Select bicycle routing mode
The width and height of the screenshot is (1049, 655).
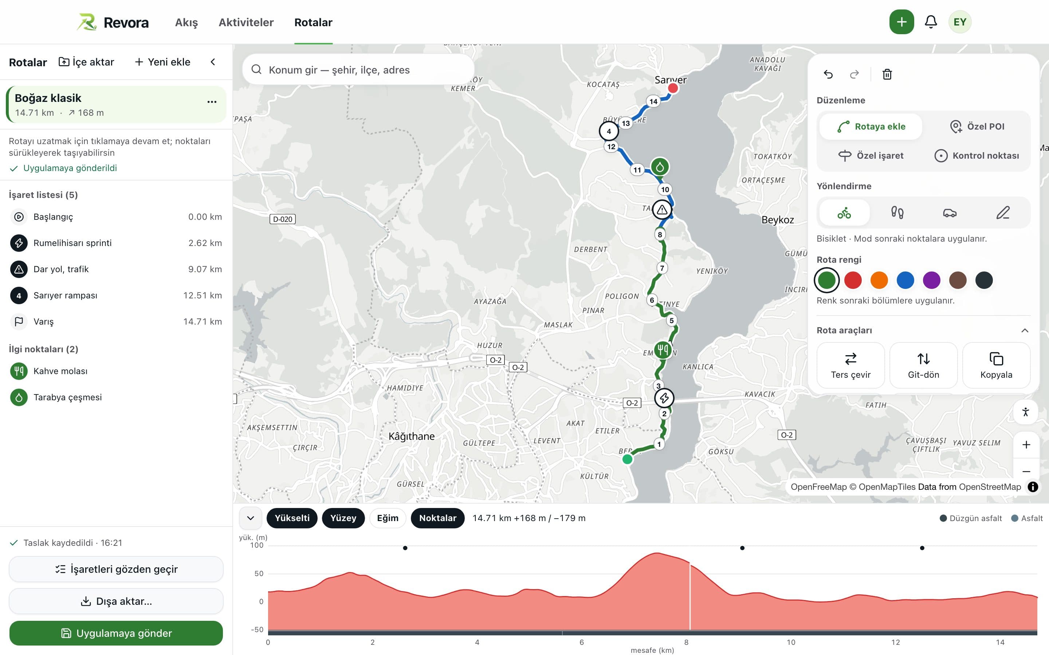point(844,213)
